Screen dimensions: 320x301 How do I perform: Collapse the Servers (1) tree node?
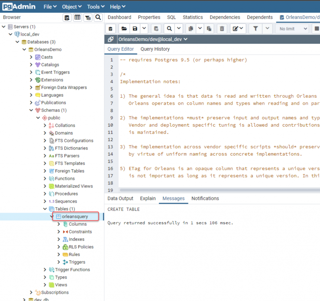point(4,27)
